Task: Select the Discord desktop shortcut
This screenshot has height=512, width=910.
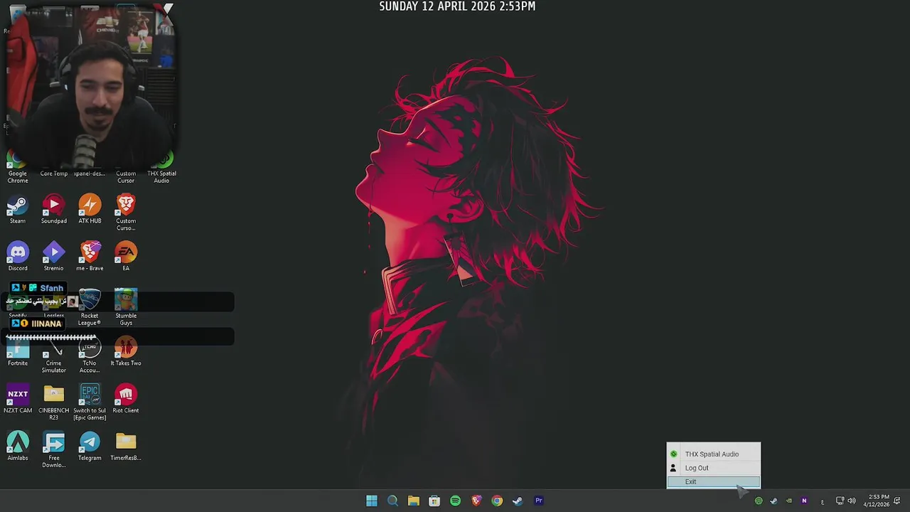Action: point(18,257)
